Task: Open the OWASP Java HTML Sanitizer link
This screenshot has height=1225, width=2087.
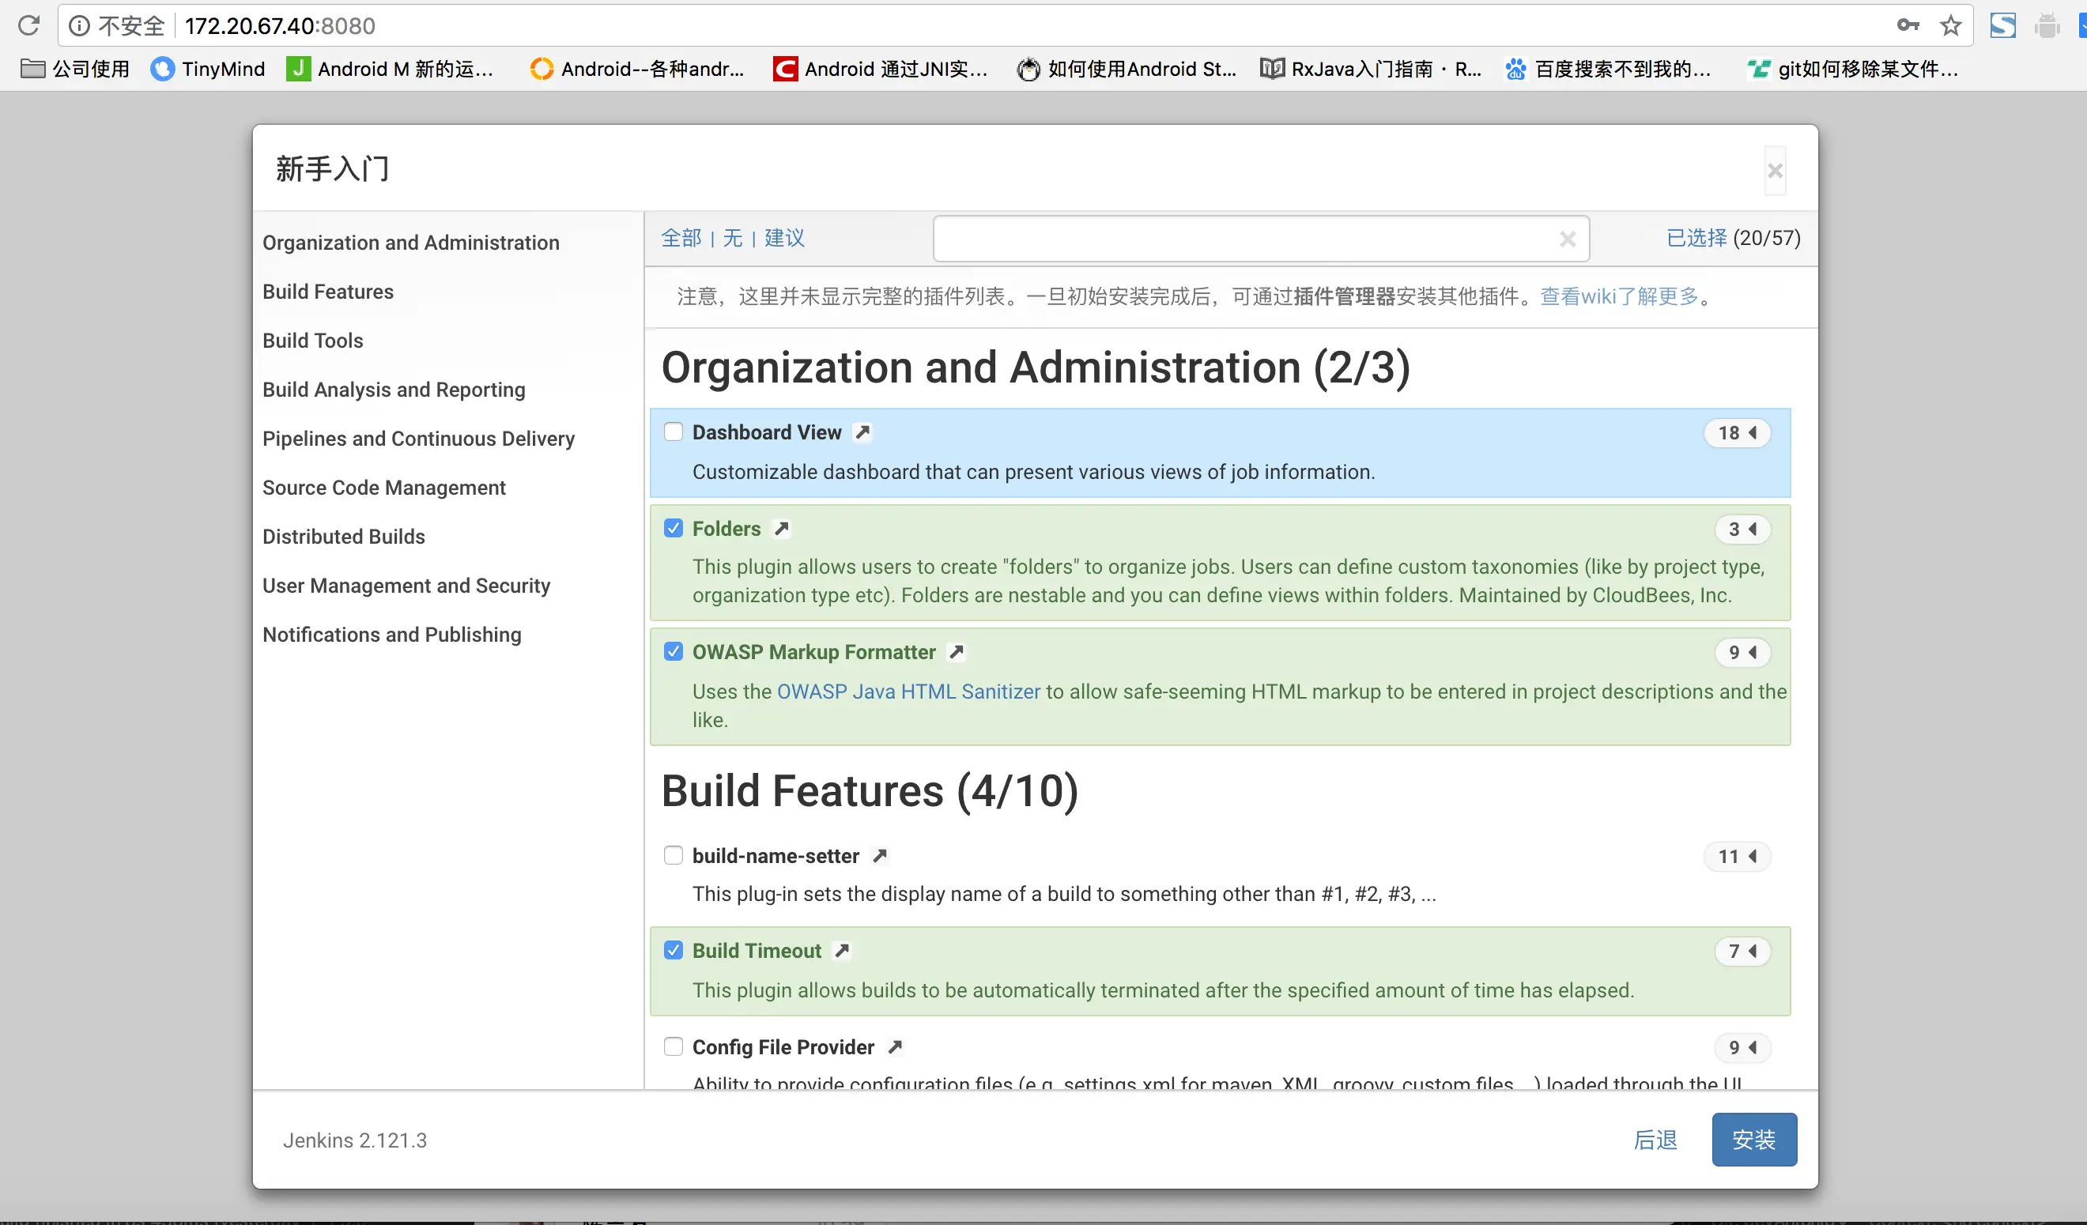Action: click(908, 691)
